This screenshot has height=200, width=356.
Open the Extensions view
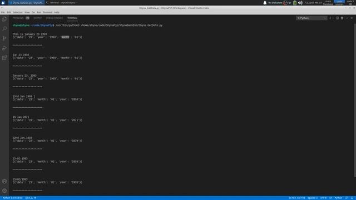[4, 58]
